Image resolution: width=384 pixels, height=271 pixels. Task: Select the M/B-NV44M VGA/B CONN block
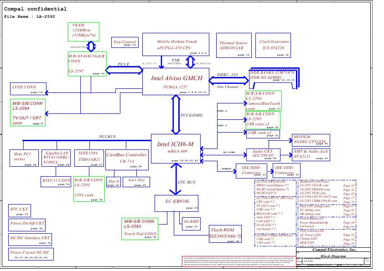click(x=87, y=64)
